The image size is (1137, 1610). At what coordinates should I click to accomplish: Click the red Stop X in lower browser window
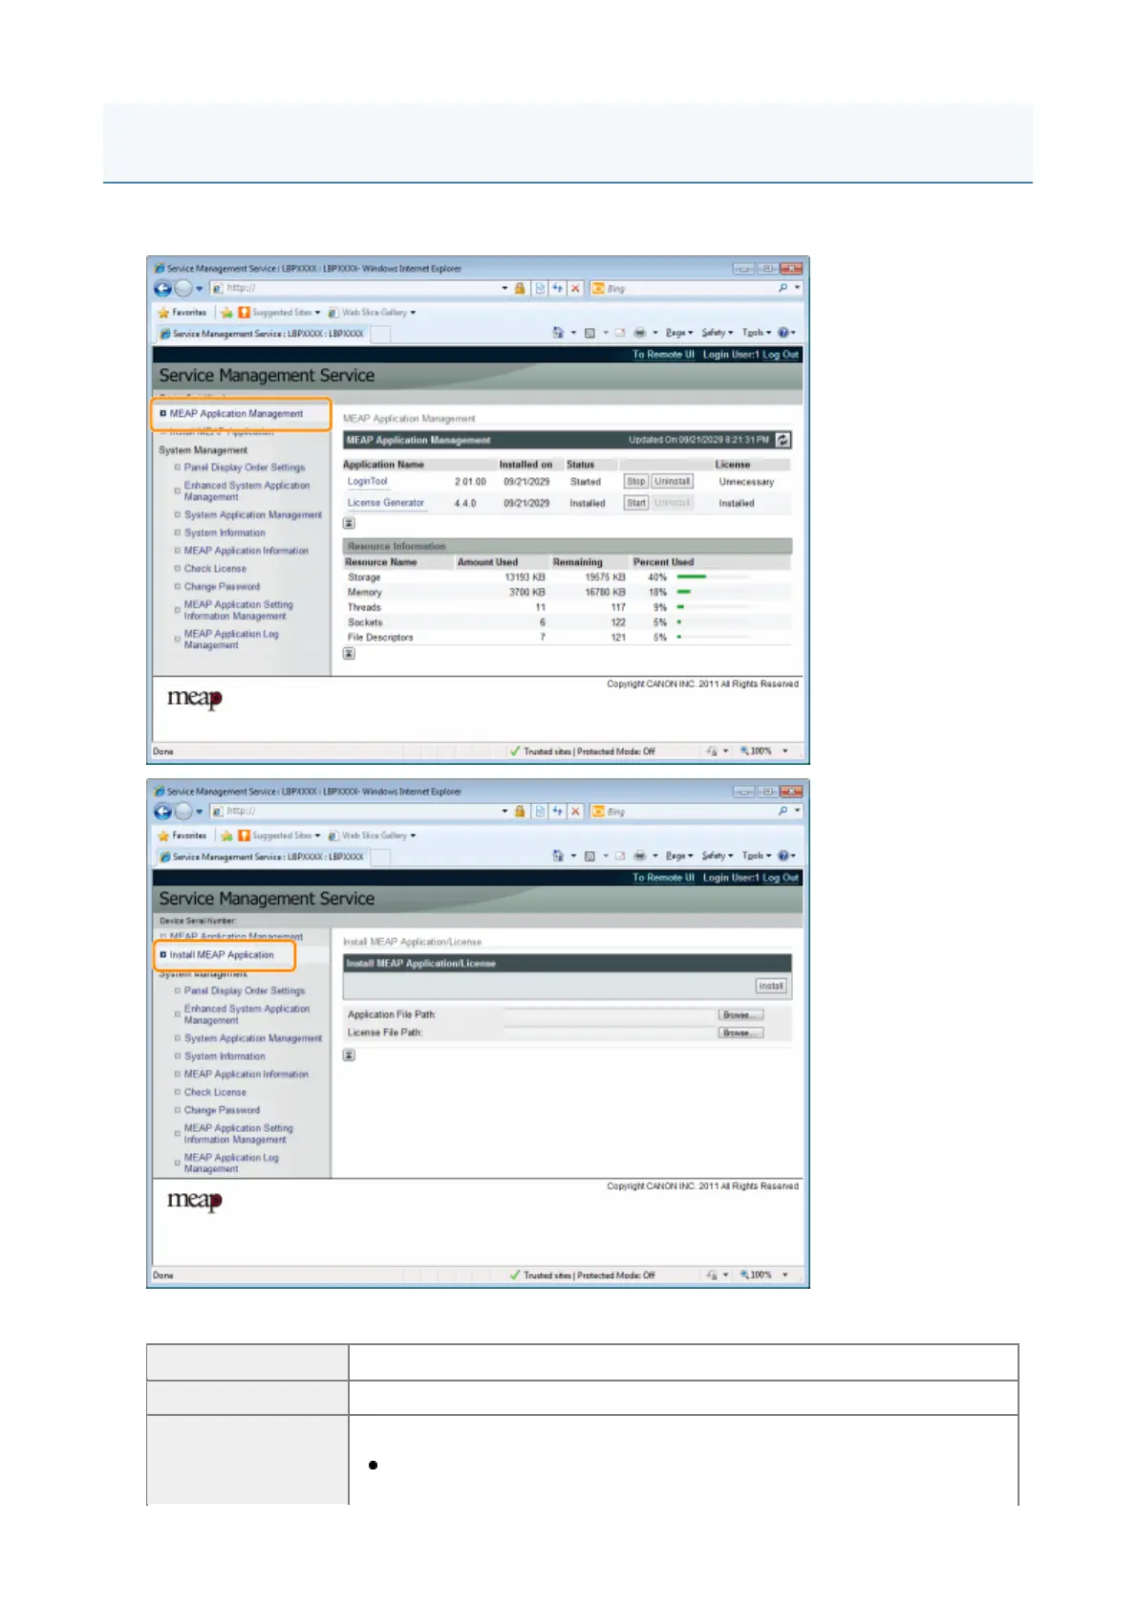pyautogui.click(x=575, y=812)
